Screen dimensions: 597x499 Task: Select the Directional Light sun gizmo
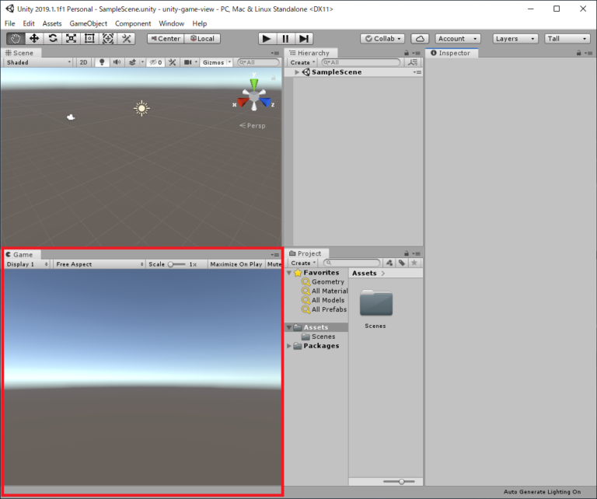141,109
